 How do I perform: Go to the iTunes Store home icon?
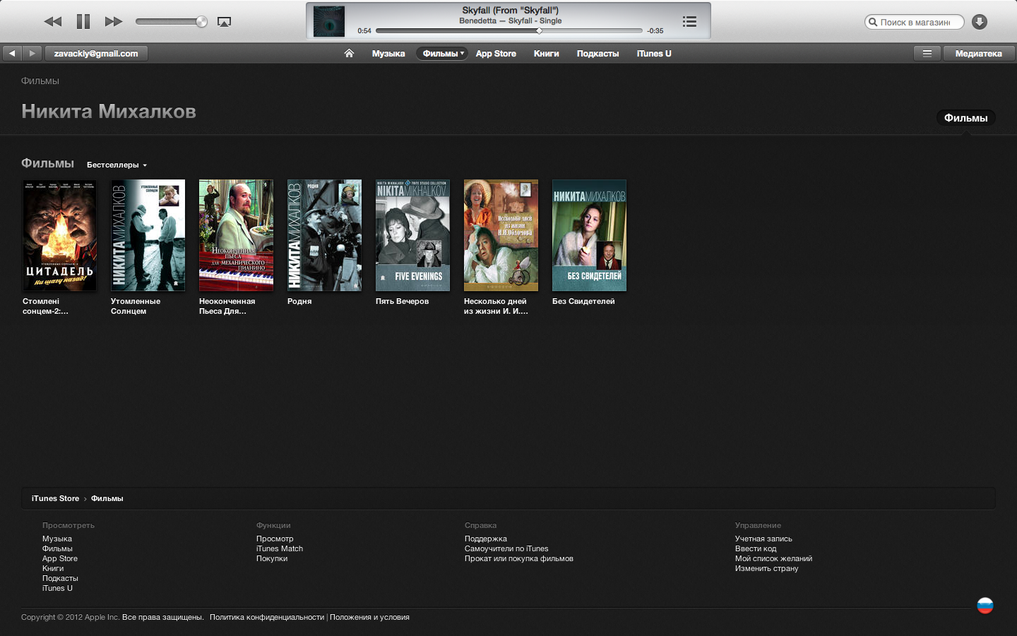(x=349, y=53)
